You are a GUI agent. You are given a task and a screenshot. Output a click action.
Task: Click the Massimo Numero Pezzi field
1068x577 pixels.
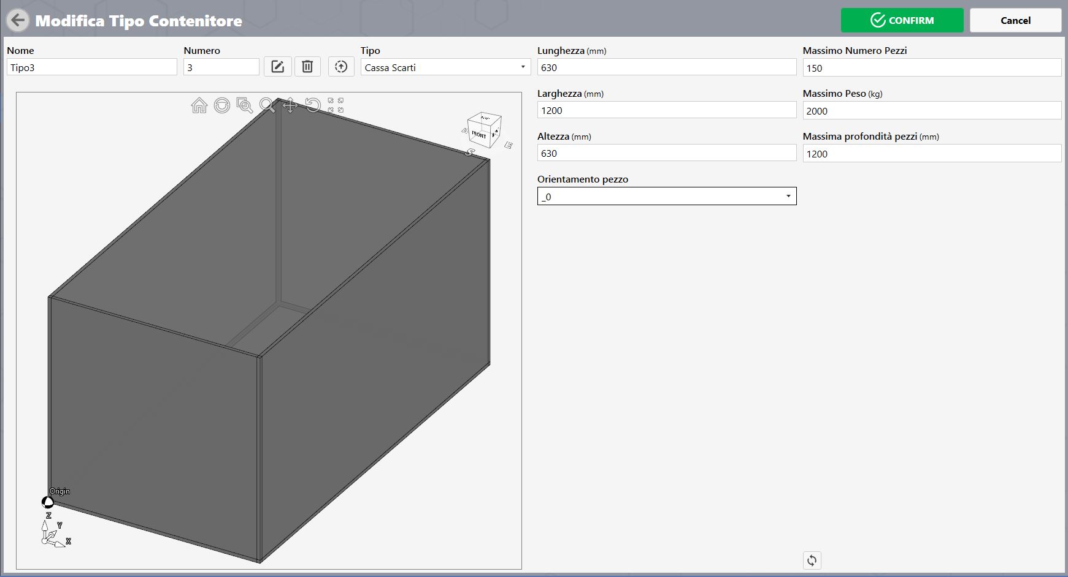[932, 68]
